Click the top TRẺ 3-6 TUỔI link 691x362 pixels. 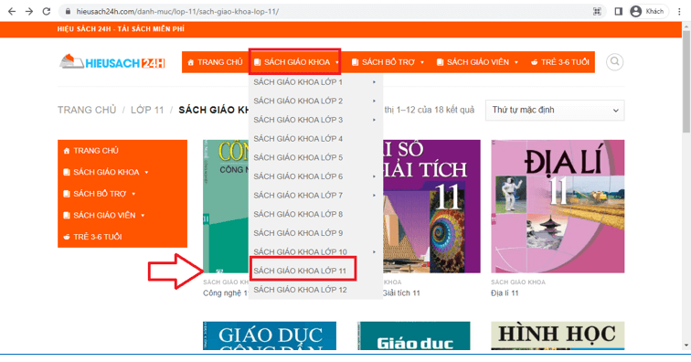560,62
